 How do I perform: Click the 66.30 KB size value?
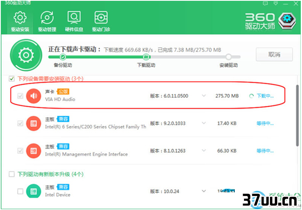[x=227, y=151]
